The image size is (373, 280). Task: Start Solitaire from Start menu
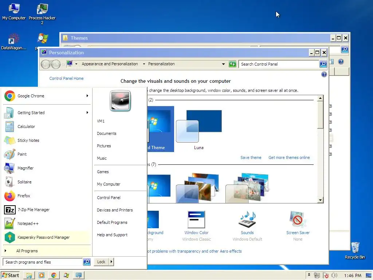pos(47,182)
